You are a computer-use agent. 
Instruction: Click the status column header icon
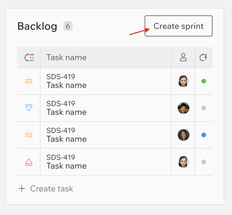click(x=203, y=57)
